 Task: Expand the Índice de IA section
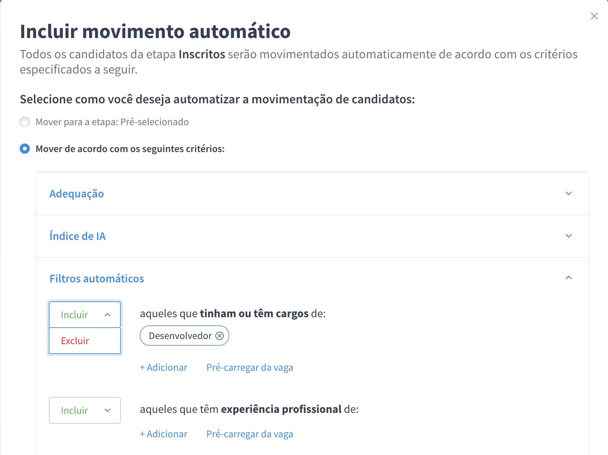[x=78, y=236]
